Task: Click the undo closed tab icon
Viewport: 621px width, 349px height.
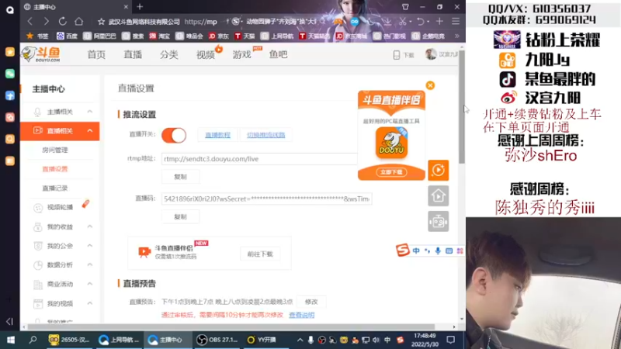Action: tap(421, 22)
